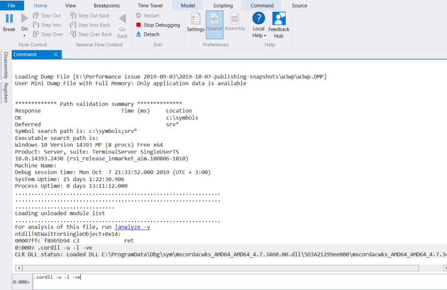
Task: Expand the Go dropdown arrow
Action: click(x=24, y=35)
